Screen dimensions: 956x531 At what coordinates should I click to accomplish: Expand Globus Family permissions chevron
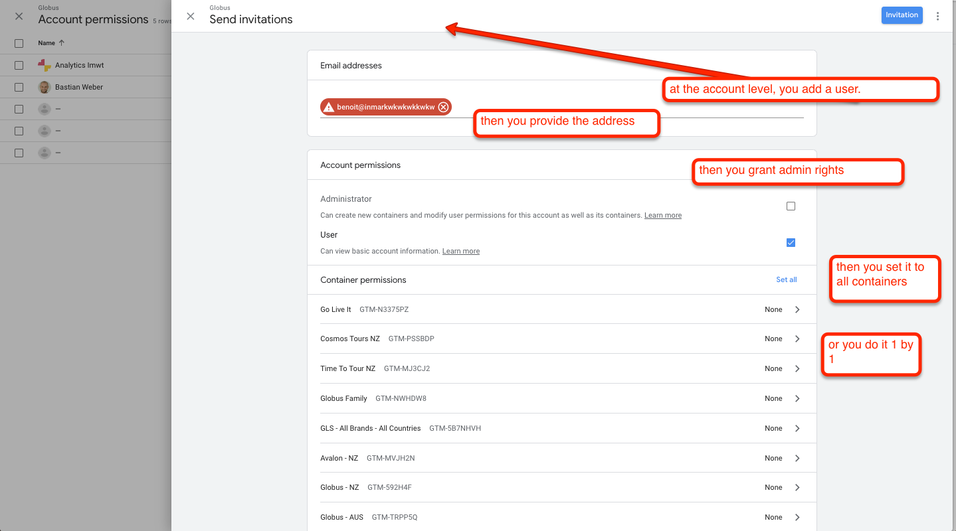797,398
